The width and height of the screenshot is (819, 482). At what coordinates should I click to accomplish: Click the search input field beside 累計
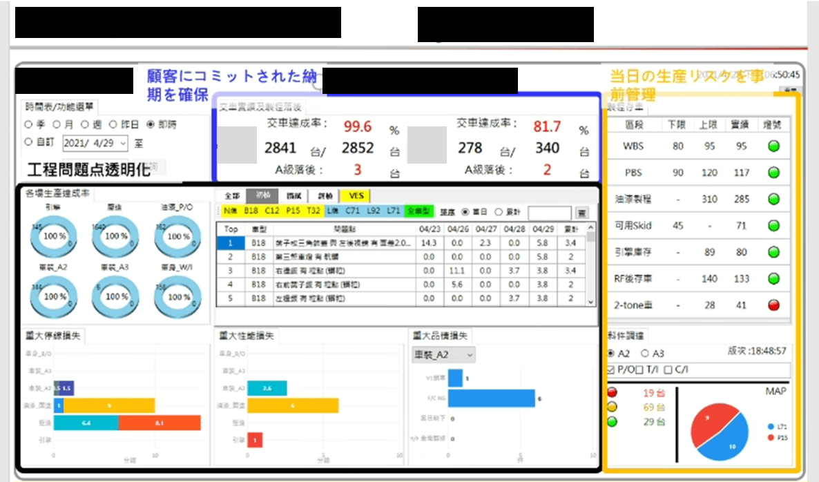pos(548,213)
